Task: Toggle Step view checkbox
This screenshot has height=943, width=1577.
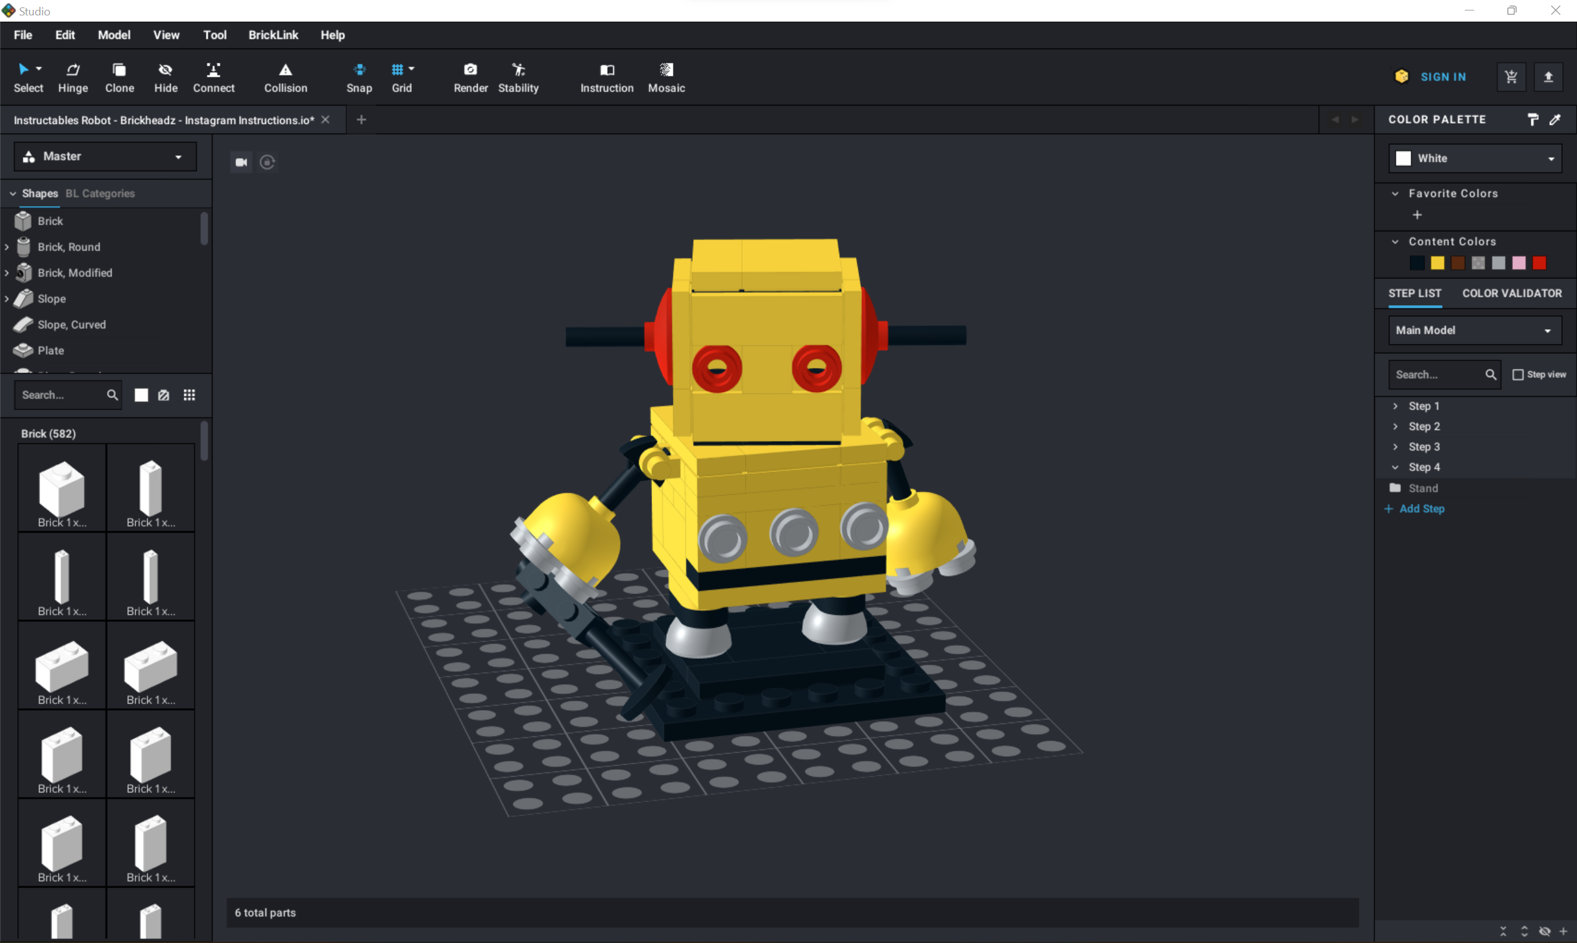Action: pos(1517,374)
